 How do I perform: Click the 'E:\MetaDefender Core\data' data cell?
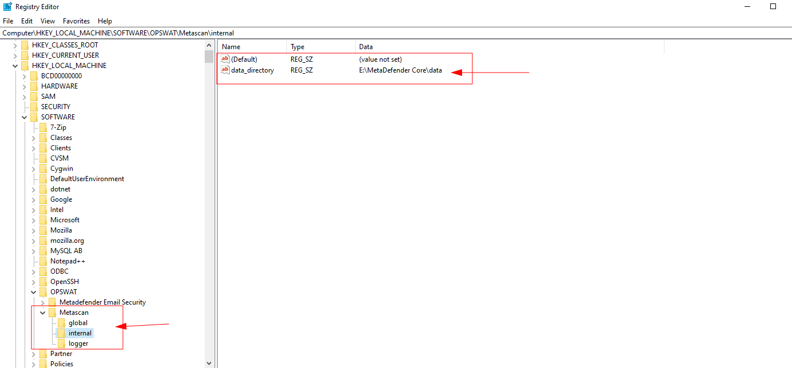(400, 70)
